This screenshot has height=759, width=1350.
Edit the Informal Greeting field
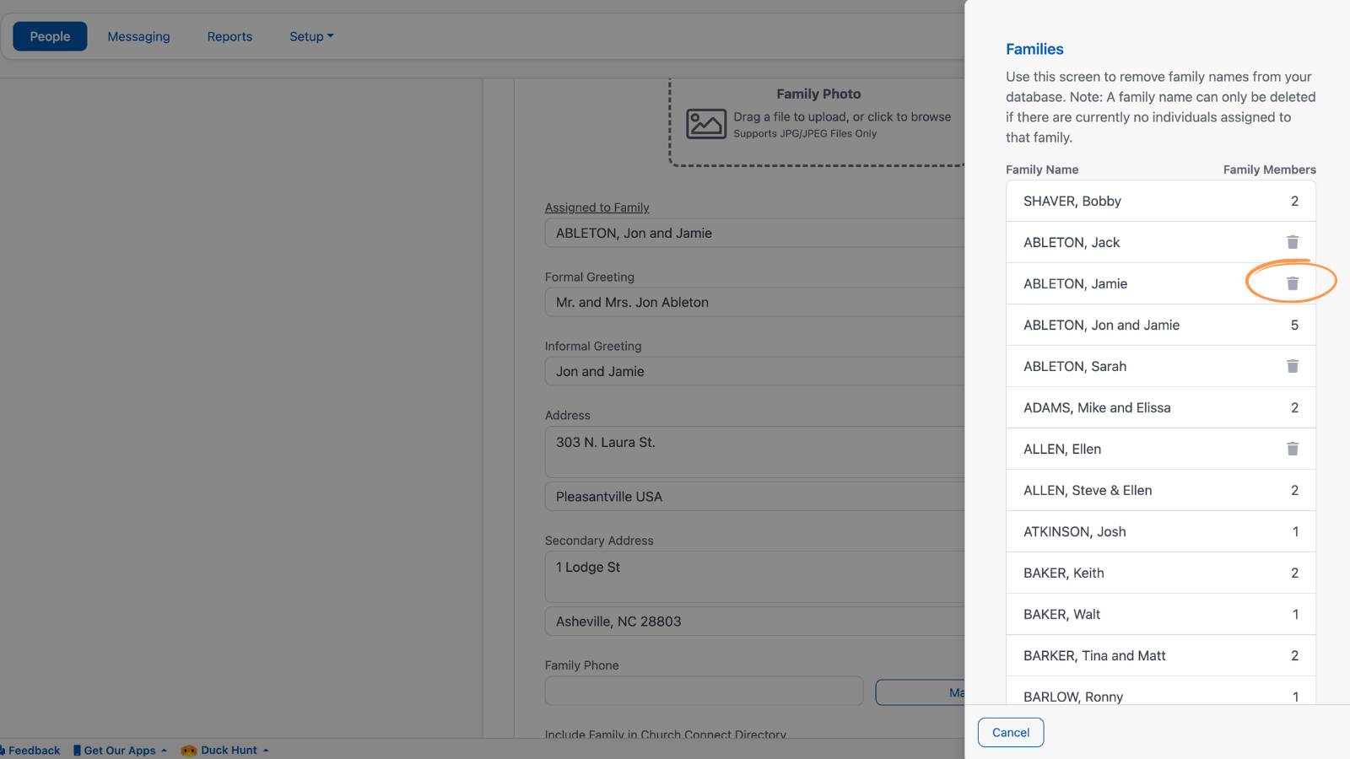click(754, 371)
